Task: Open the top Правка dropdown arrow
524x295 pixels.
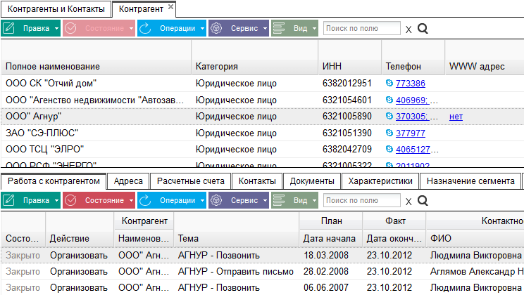Action: pos(56,29)
